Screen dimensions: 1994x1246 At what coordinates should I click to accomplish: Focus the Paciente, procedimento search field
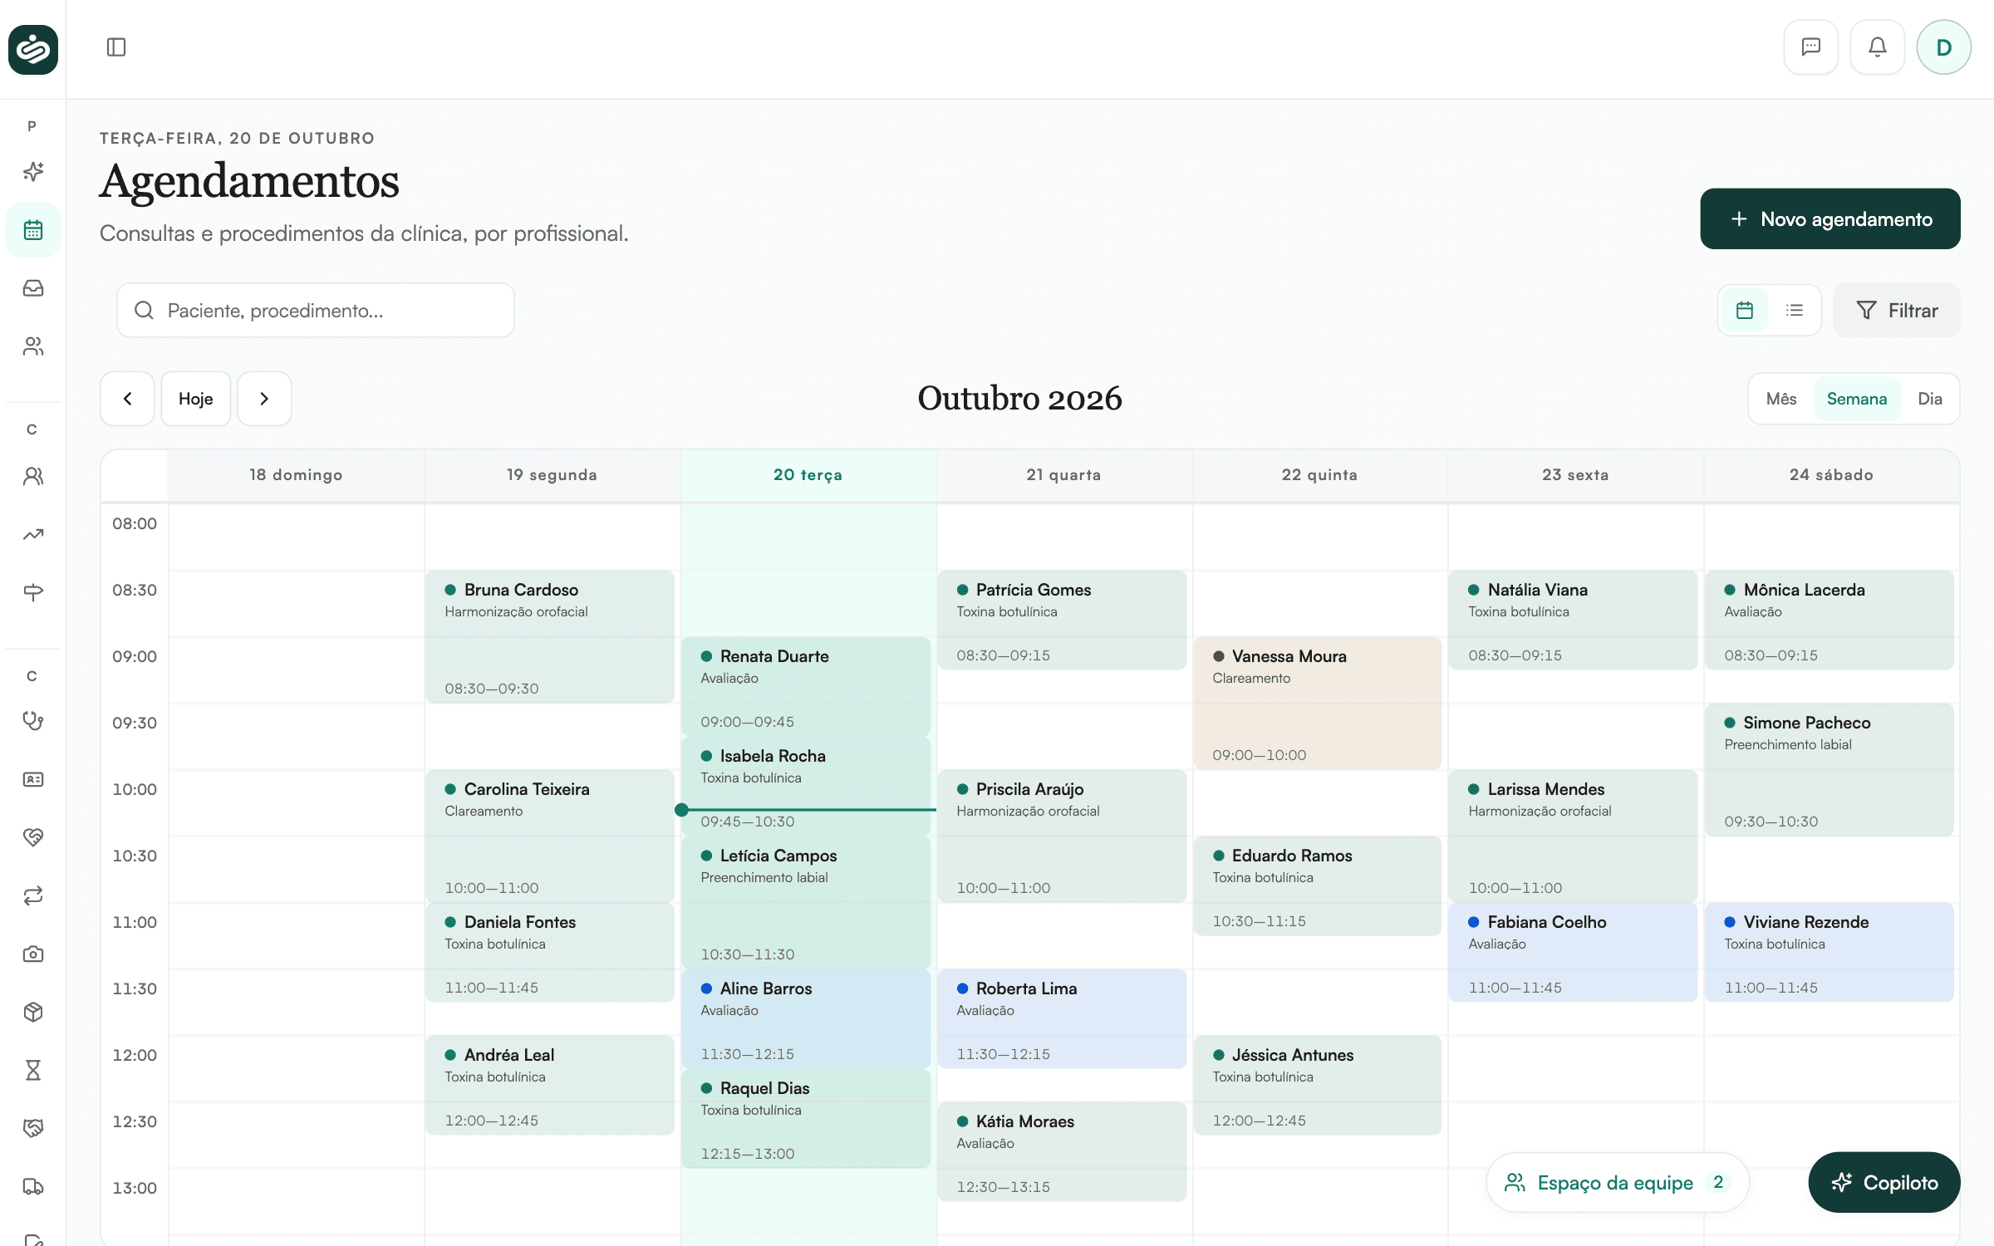pos(316,310)
